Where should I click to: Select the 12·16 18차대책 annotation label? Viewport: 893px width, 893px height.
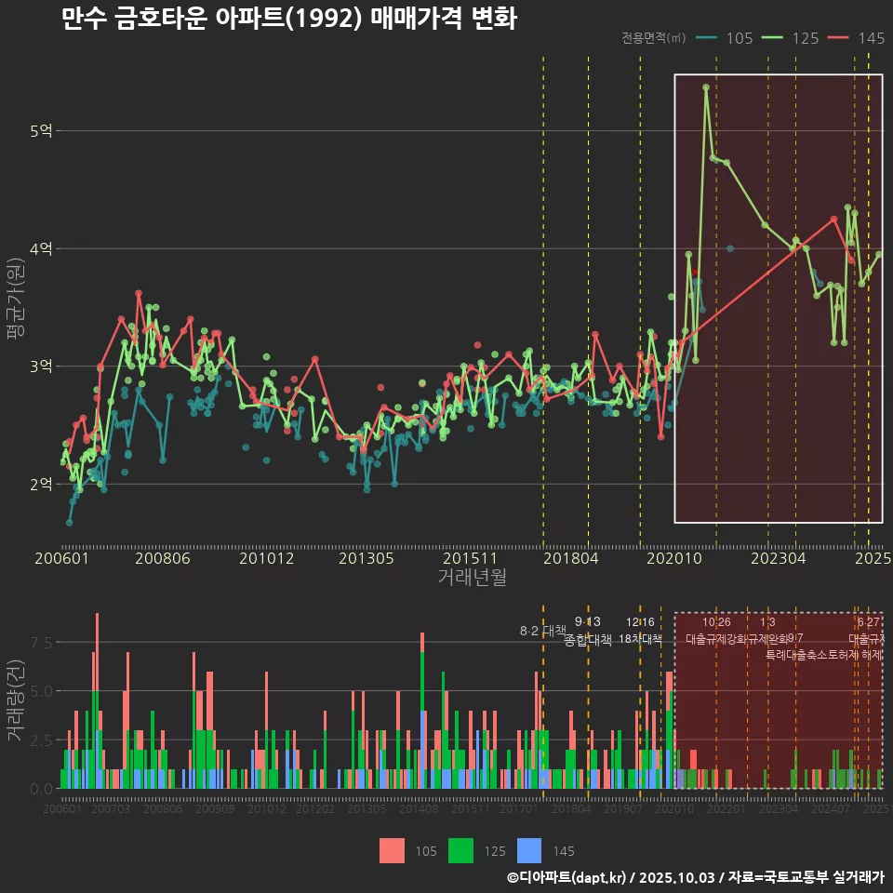coord(640,631)
